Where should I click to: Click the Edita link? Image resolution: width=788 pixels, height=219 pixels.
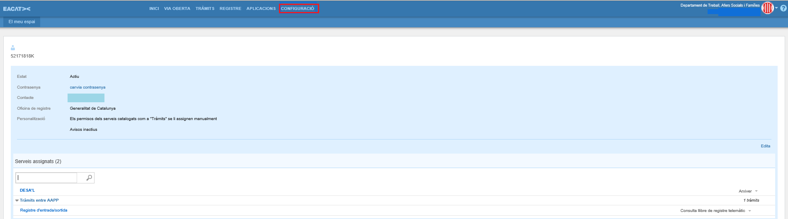click(765, 146)
